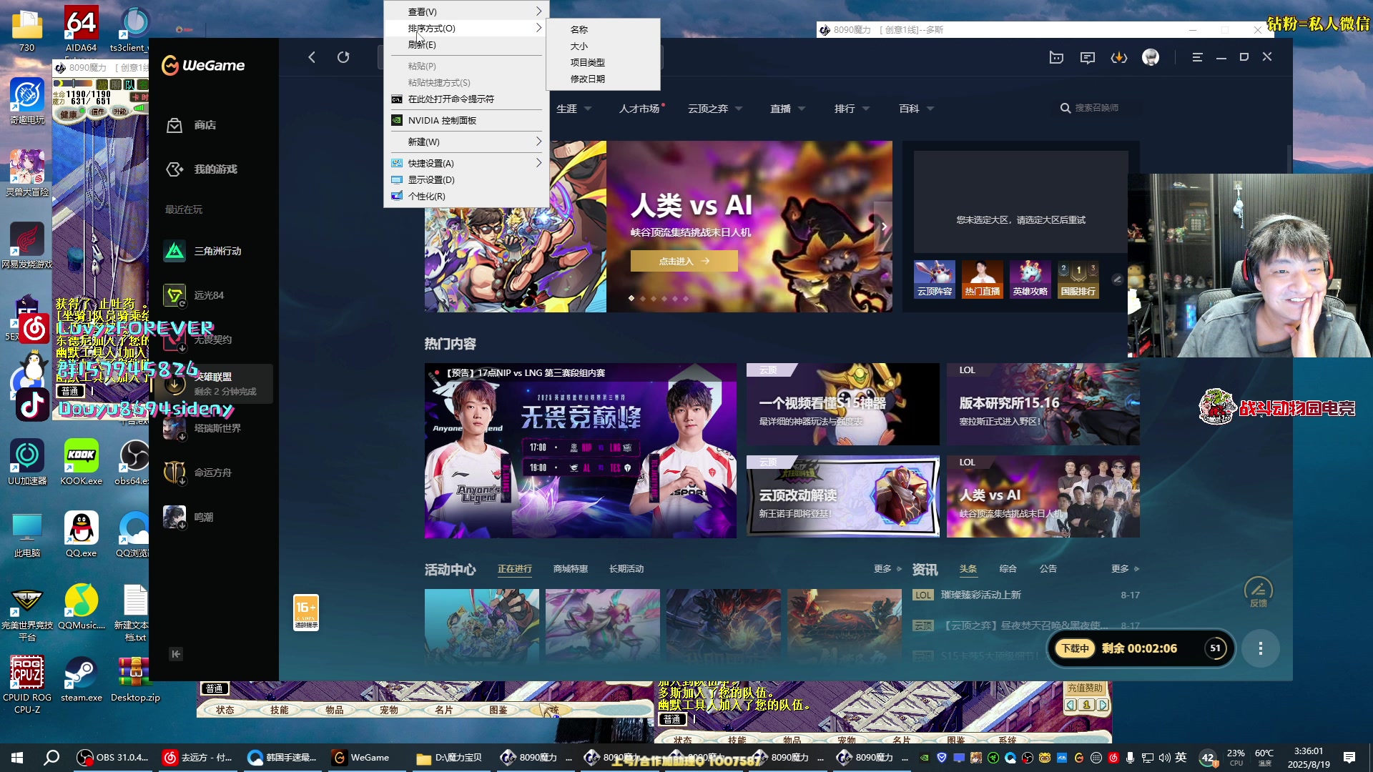1373x772 pixels.
Task: Click the WeGame back arrow
Action: (x=312, y=57)
